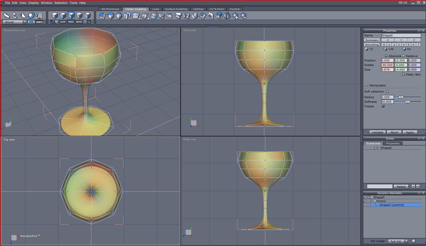This screenshot has width=426, height=246.
Task: Click the LOOP selection button
Action: [x=63, y=22]
